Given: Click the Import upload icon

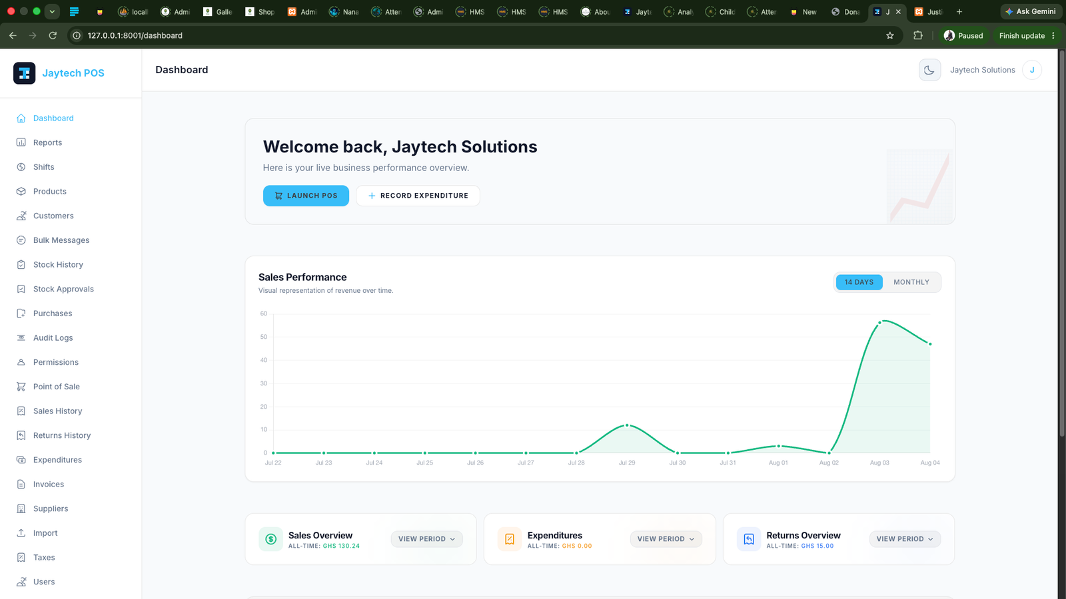Looking at the screenshot, I should click(21, 533).
